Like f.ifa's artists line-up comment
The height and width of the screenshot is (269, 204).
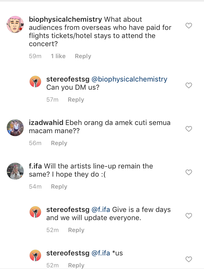click(x=188, y=172)
